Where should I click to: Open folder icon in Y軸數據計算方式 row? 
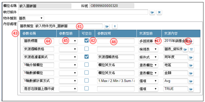(x=191, y=81)
